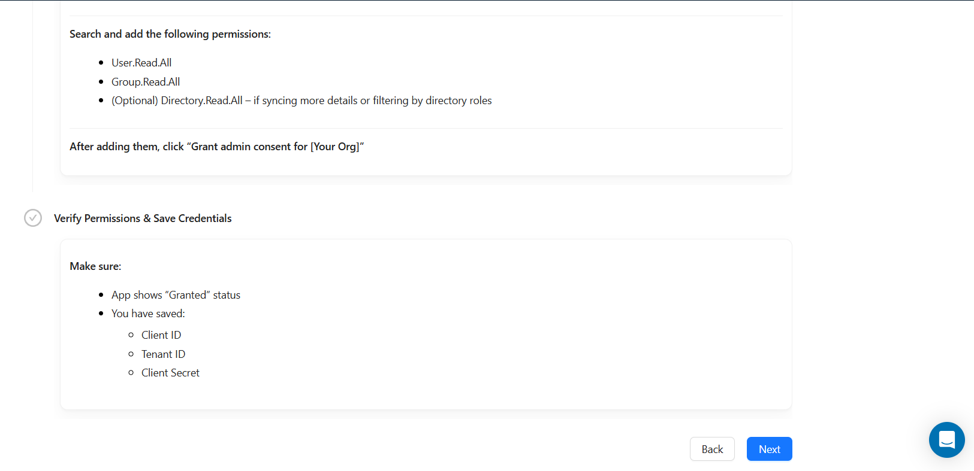Click the optional Directory.Read.All permission line
The width and height of the screenshot is (974, 471).
point(301,101)
